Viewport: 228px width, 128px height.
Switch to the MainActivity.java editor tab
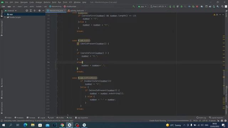click(56, 11)
